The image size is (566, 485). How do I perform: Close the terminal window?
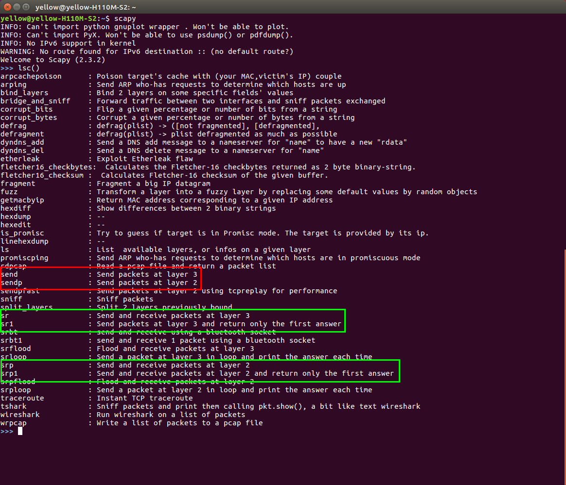click(x=7, y=7)
